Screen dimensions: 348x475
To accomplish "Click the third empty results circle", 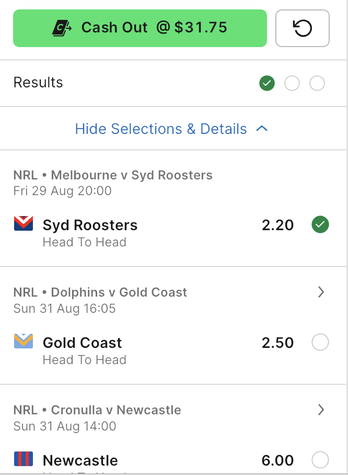I will [317, 83].
